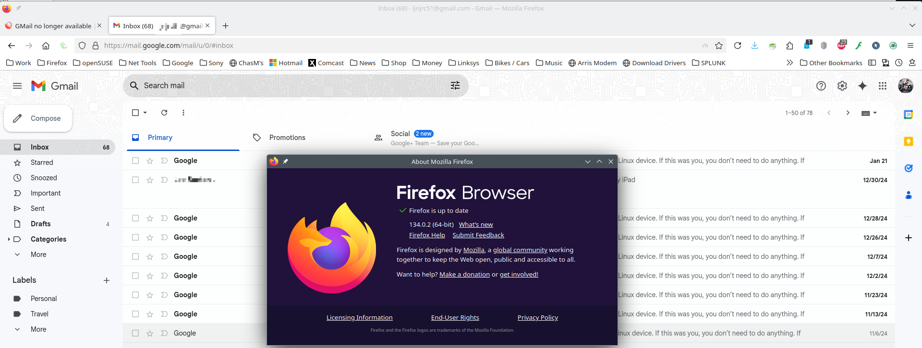
Task: Select the 12/28/24 Google email checkbox
Action: (x=135, y=218)
